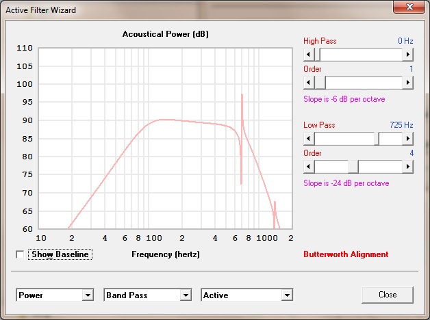Click the Frequency (hertz) axis label
This screenshot has height=320, width=430.
point(166,254)
